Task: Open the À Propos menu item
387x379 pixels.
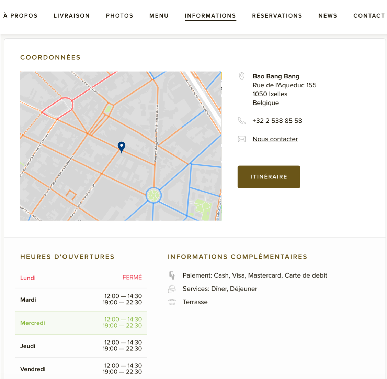Action: [x=21, y=16]
